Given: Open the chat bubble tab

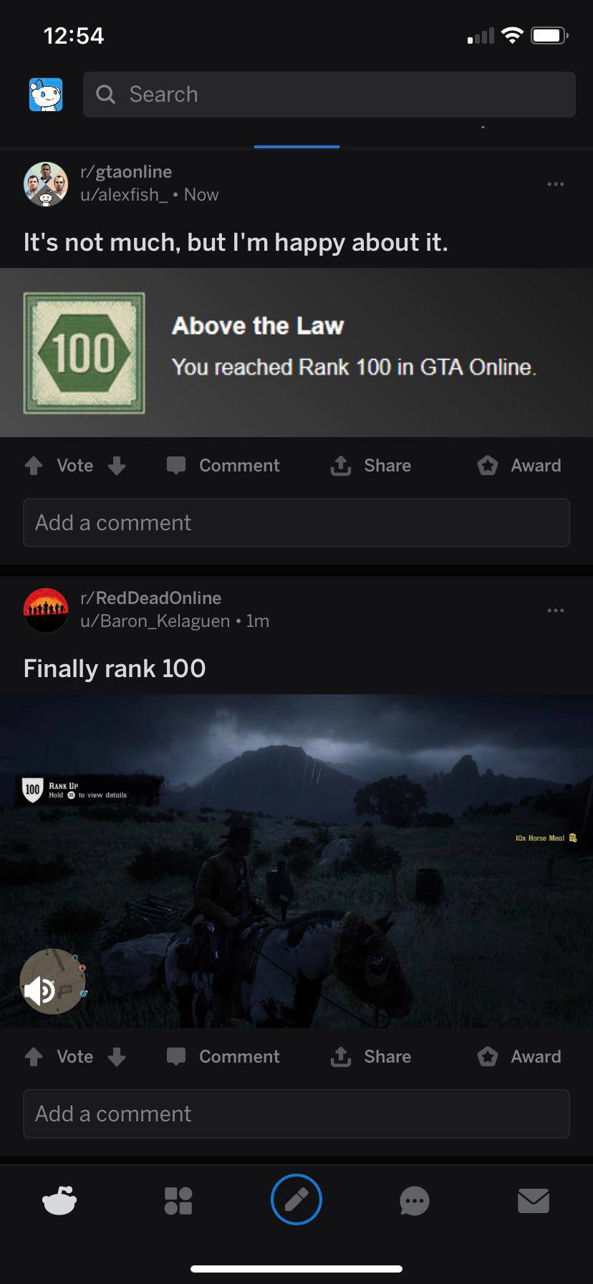Looking at the screenshot, I should [415, 1201].
